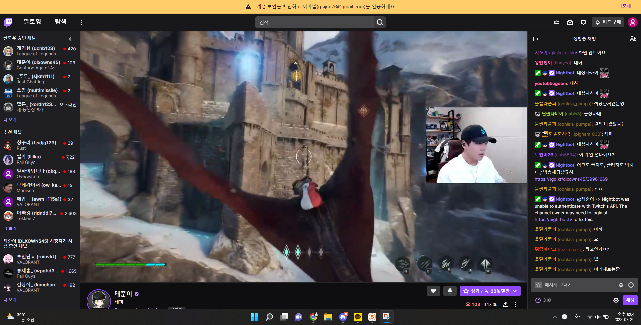The image size is (641, 325).
Task: Open the tgd.kr chat rules link
Action: click(571, 179)
